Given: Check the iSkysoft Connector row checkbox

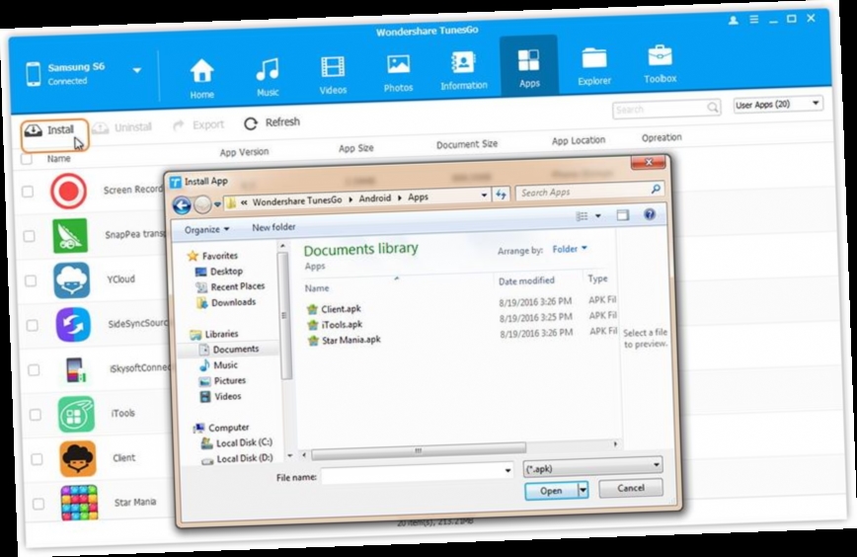Looking at the screenshot, I should coord(34,370).
